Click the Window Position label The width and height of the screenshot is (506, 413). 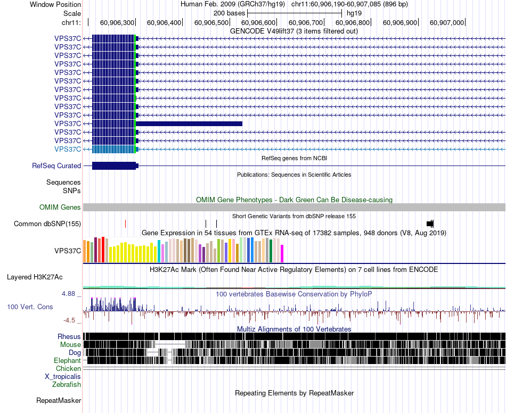pyautogui.click(x=55, y=4)
